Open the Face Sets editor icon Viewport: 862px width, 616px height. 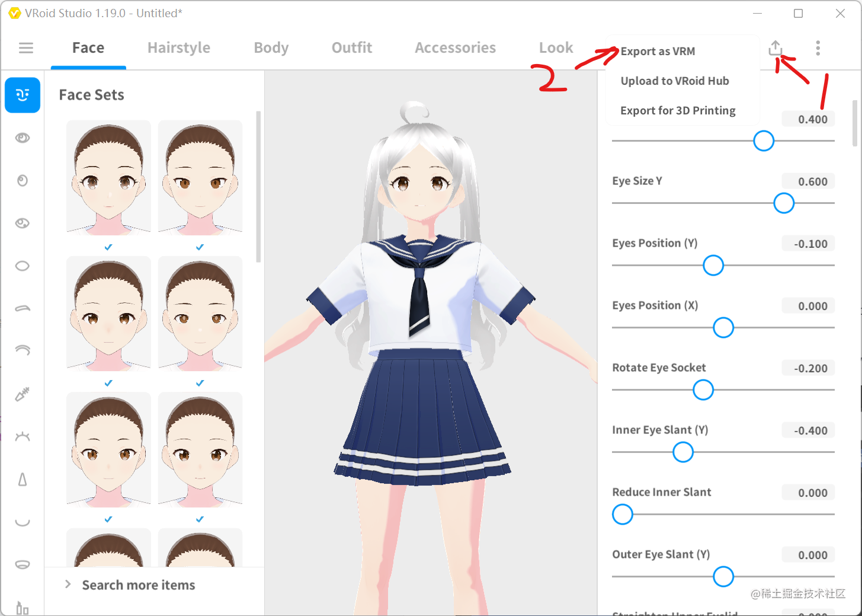point(23,95)
